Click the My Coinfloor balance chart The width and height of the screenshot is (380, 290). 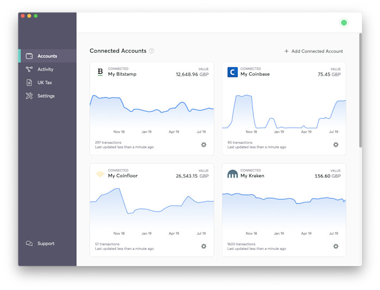pos(152,209)
